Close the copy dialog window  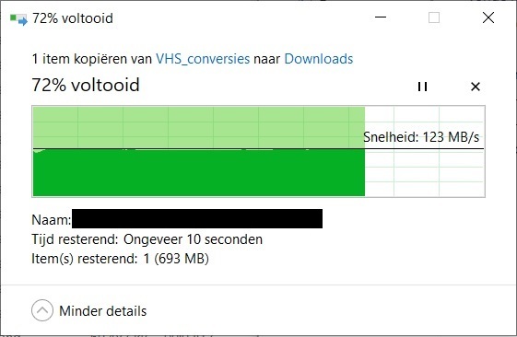(x=488, y=17)
